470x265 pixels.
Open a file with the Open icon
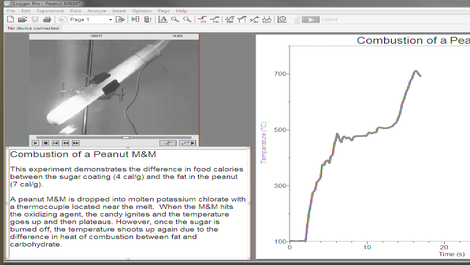point(22,19)
